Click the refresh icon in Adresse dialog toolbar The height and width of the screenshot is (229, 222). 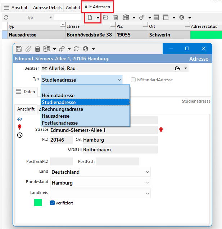click(76, 49)
